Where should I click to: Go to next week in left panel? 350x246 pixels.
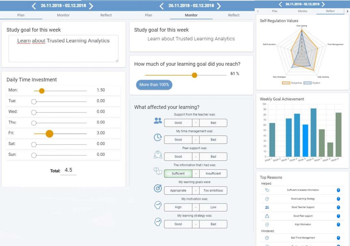pyautogui.click(x=91, y=6)
